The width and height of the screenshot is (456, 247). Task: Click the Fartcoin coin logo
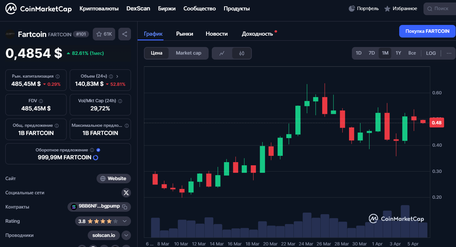10,34
